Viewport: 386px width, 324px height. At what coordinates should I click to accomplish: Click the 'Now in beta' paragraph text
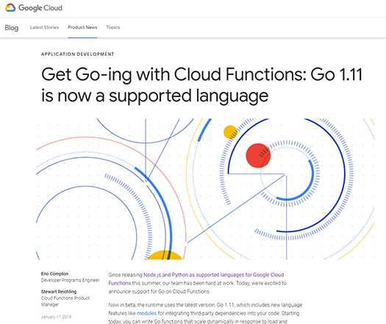(205, 313)
